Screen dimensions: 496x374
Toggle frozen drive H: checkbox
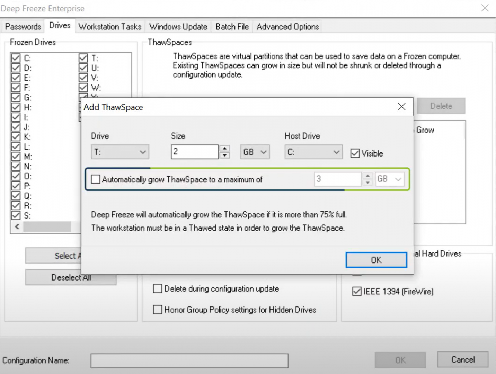pos(16,107)
